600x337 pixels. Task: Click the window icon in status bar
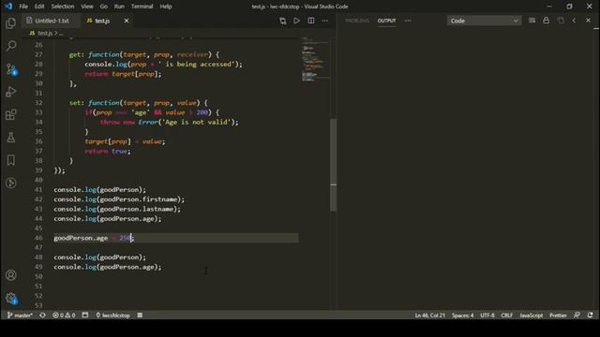[x=85, y=315]
